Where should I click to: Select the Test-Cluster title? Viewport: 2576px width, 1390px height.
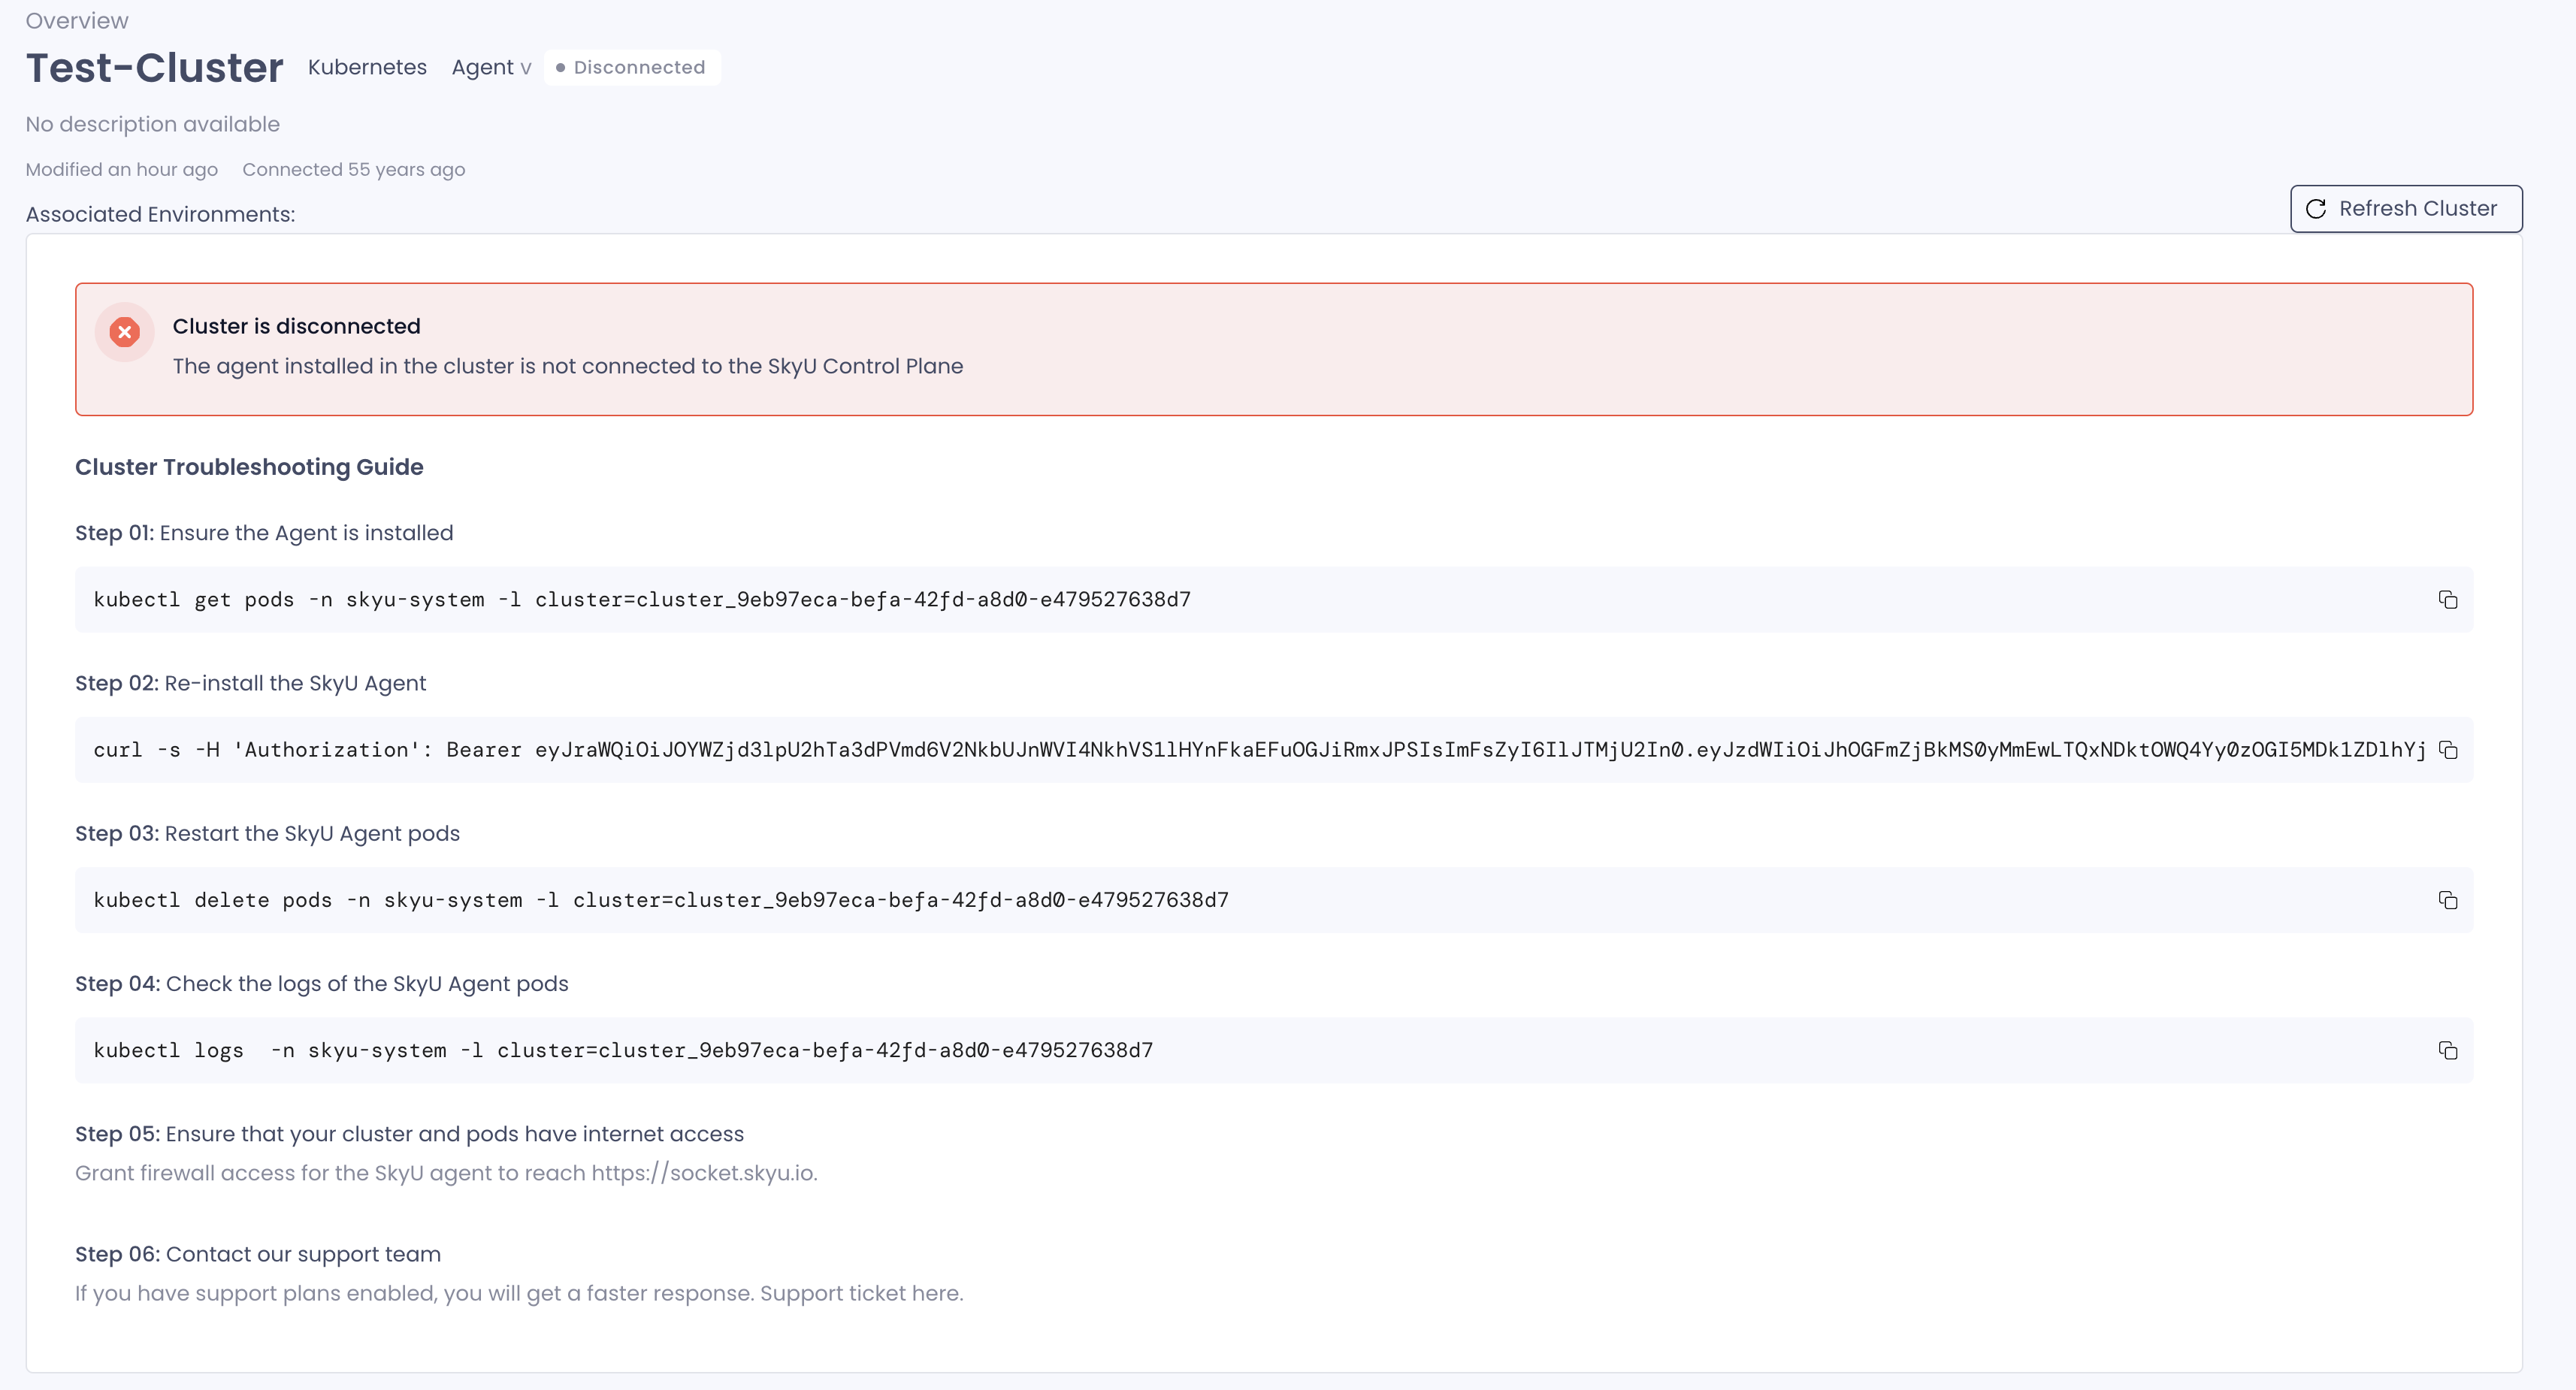pos(155,68)
